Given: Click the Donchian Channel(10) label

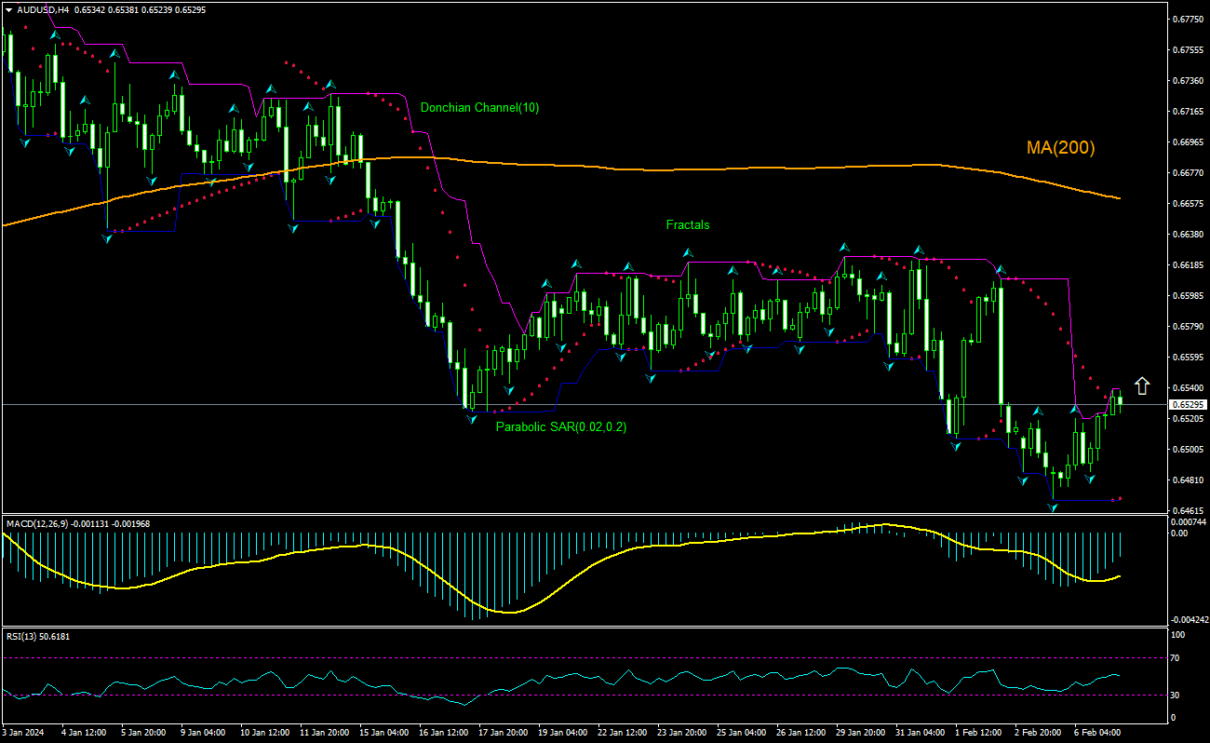Looking at the screenshot, I should point(480,107).
